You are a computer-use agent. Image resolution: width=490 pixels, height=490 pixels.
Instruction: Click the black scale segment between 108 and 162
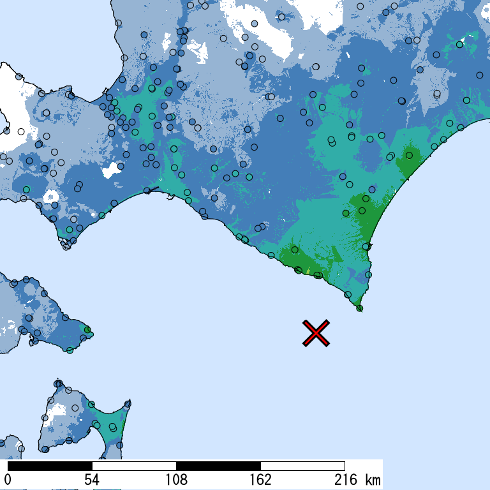(x=218, y=466)
